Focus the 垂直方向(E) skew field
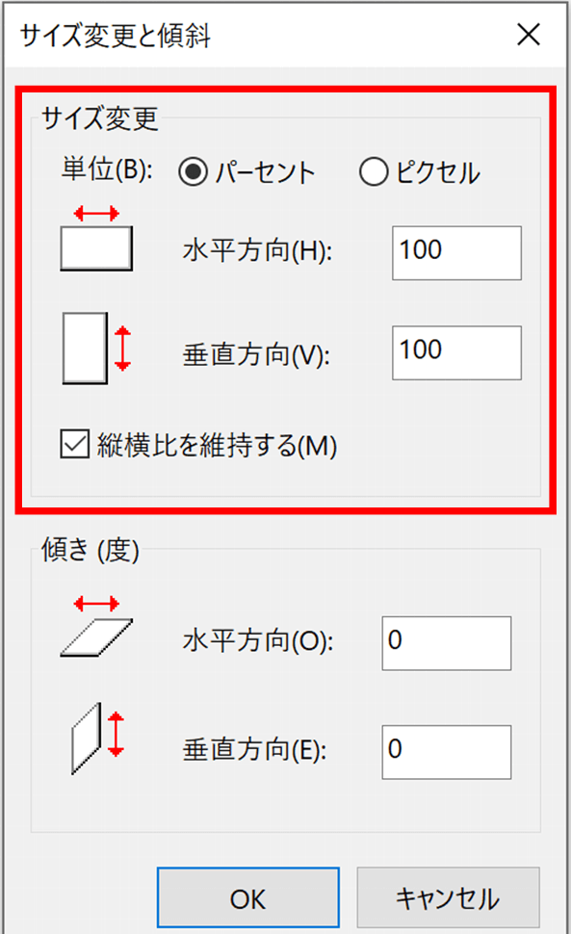The height and width of the screenshot is (934, 571). coord(447,752)
